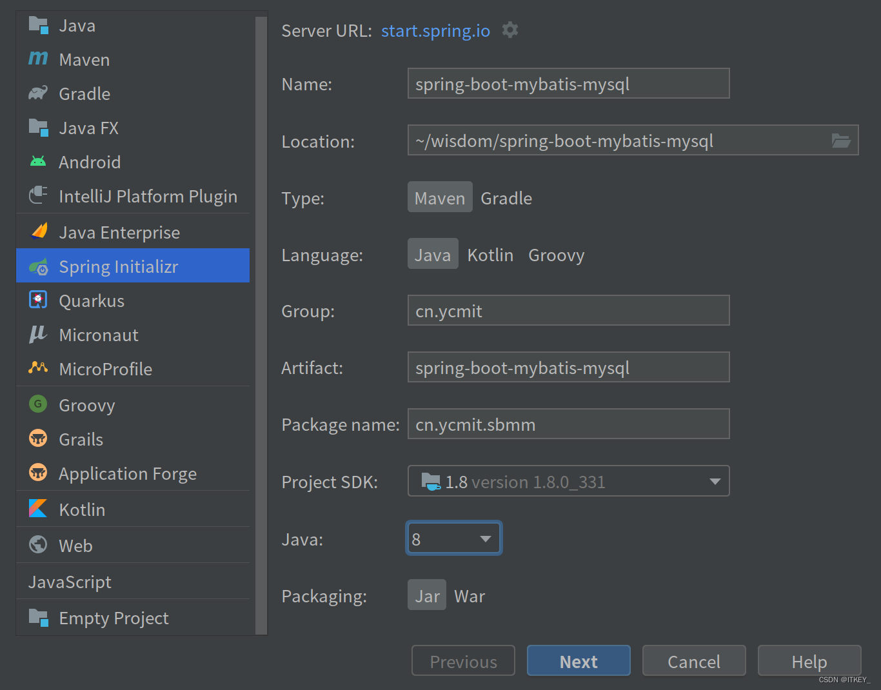
Task: Click the Location path field
Action: (633, 141)
